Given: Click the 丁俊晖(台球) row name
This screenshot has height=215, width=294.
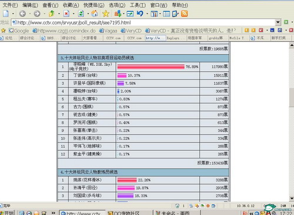Looking at the screenshot, I should click(85, 75).
